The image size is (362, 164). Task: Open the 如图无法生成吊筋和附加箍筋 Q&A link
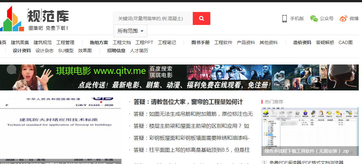[193, 114]
